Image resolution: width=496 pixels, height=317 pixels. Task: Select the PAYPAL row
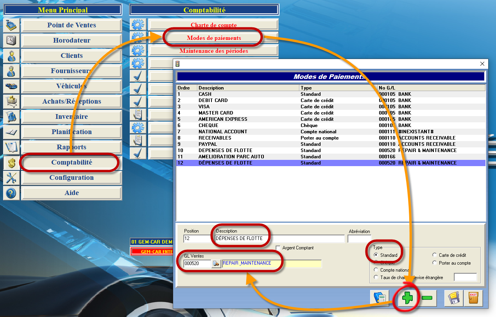(x=331, y=144)
